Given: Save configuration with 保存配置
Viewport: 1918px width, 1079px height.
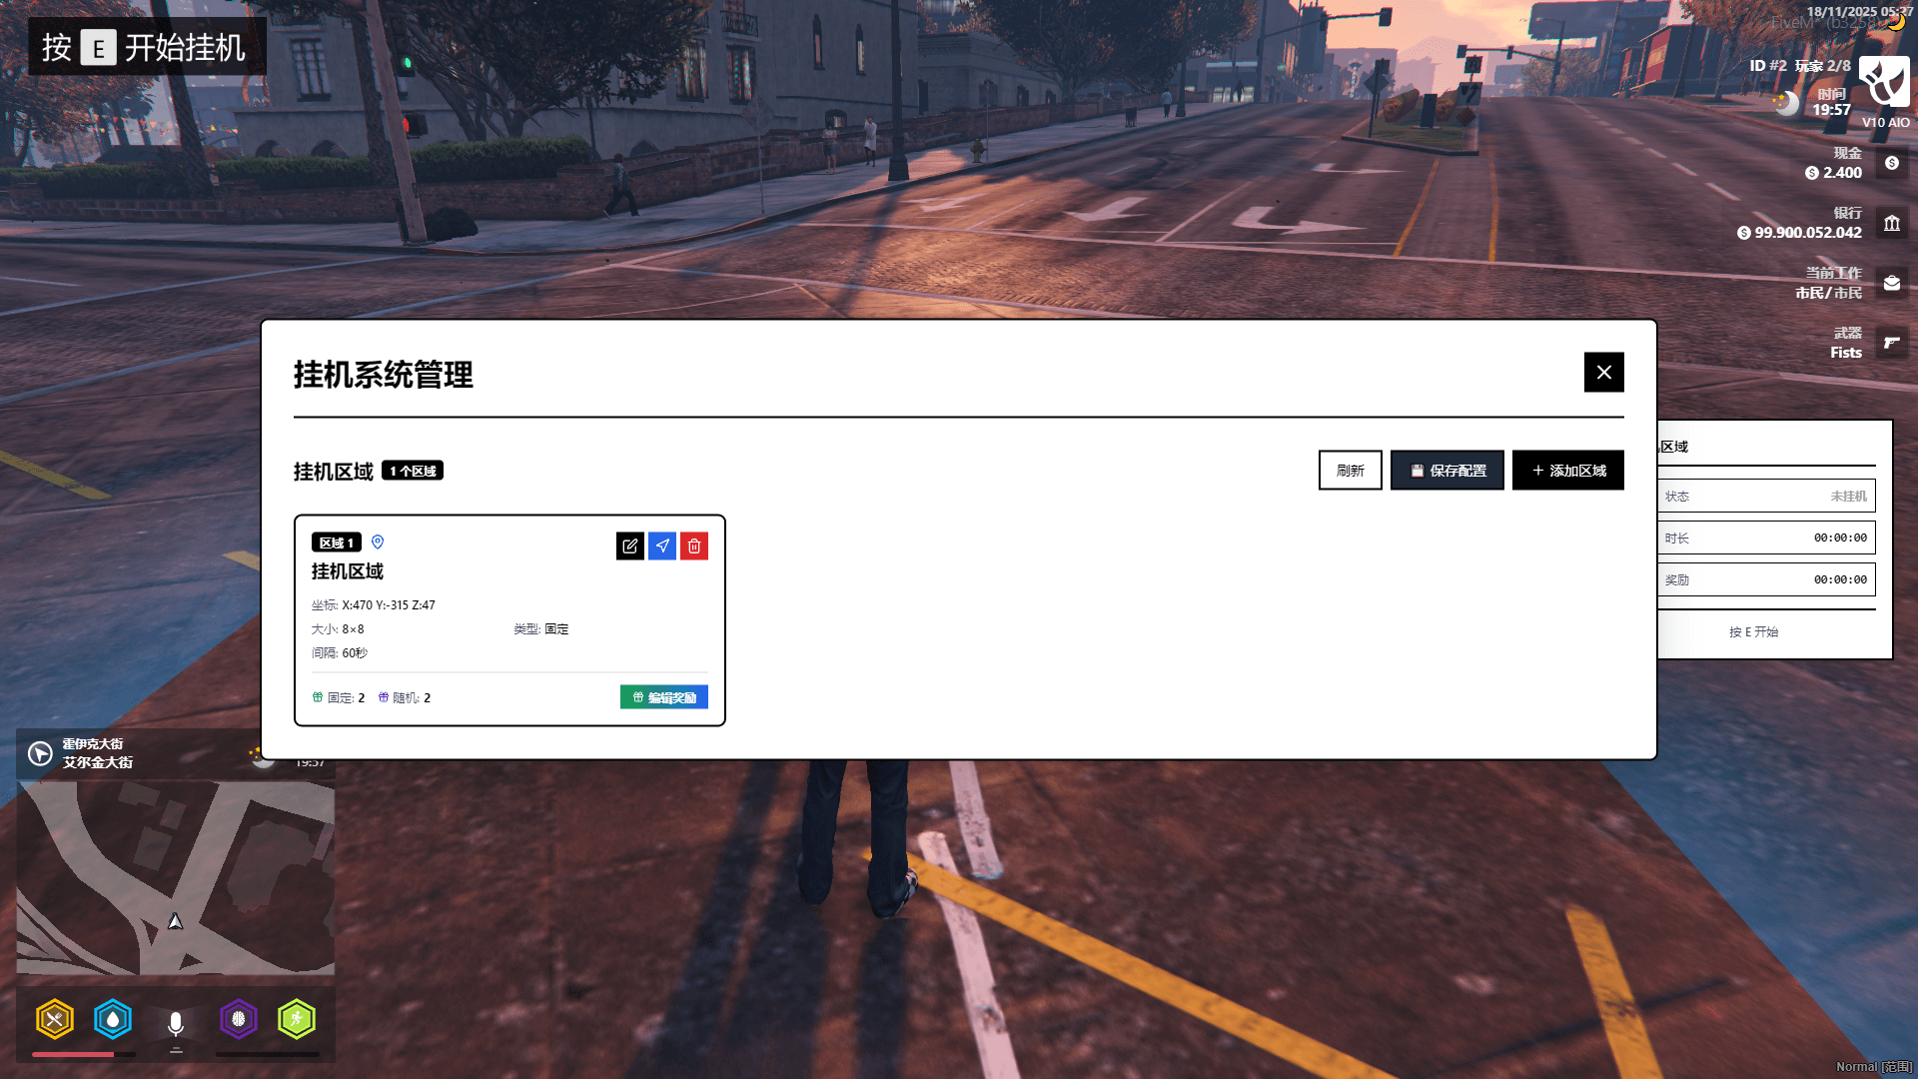Looking at the screenshot, I should click(1447, 471).
